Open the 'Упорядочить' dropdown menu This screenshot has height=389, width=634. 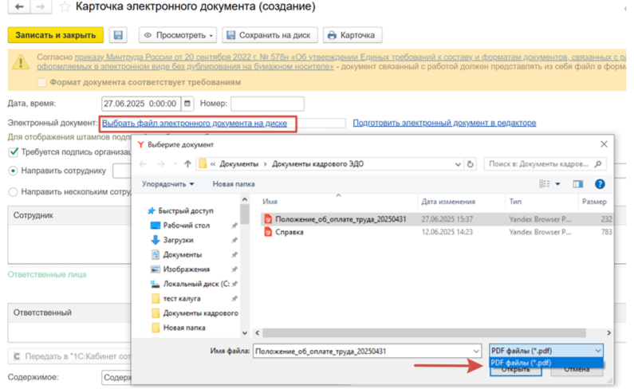pos(168,184)
